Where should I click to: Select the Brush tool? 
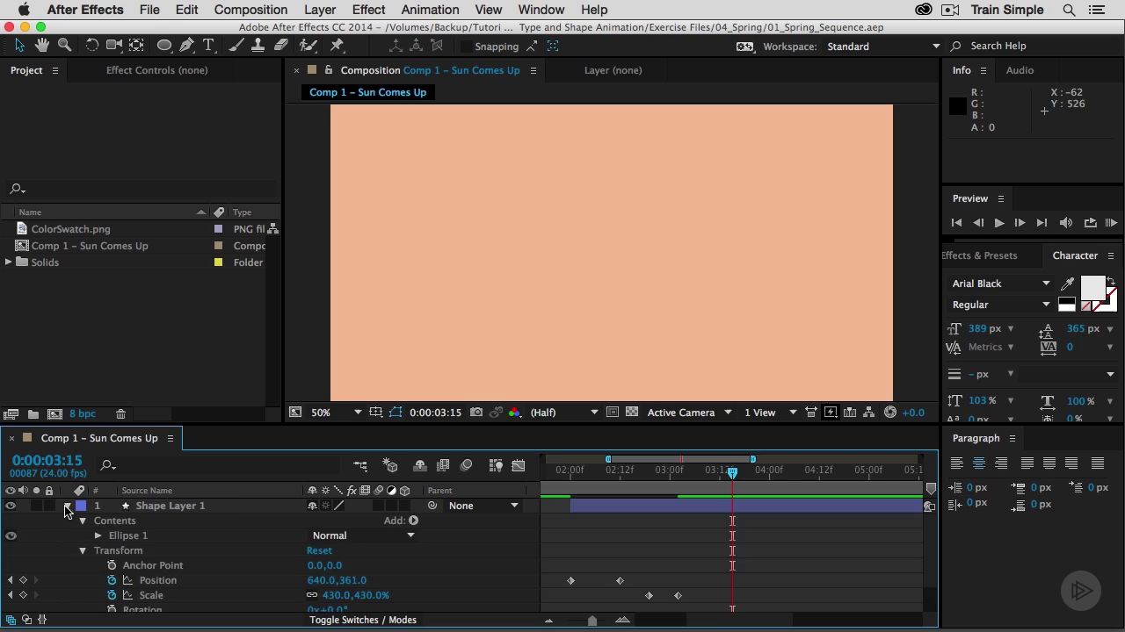tap(236, 45)
